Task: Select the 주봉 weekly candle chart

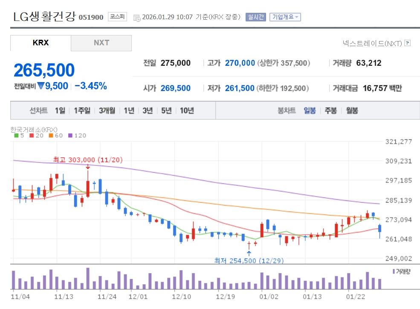Action: click(330, 110)
